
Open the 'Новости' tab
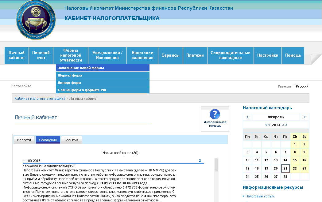(24, 140)
